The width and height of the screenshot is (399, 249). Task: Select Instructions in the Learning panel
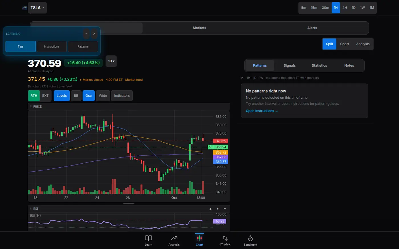tap(52, 47)
